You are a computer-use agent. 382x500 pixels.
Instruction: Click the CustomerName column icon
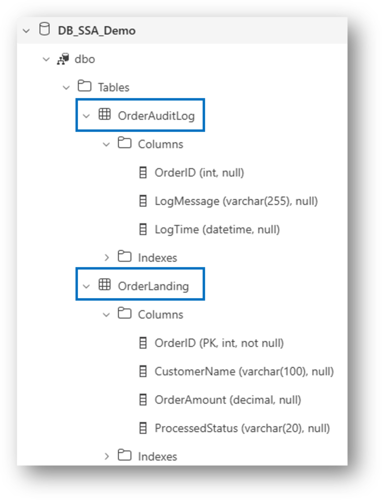[x=143, y=371]
